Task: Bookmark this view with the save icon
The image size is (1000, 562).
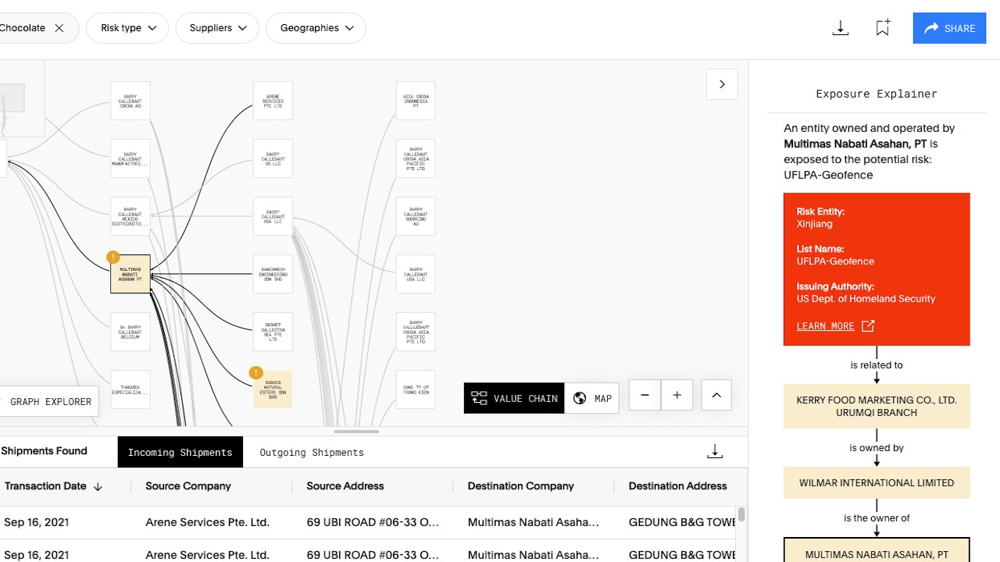Action: click(883, 28)
